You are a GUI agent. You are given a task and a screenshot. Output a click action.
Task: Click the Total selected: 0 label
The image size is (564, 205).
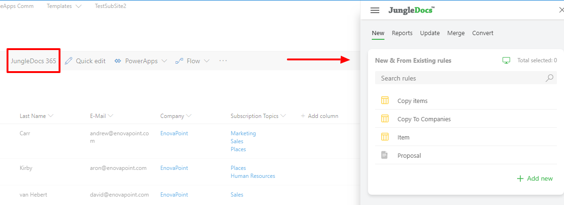[537, 60]
